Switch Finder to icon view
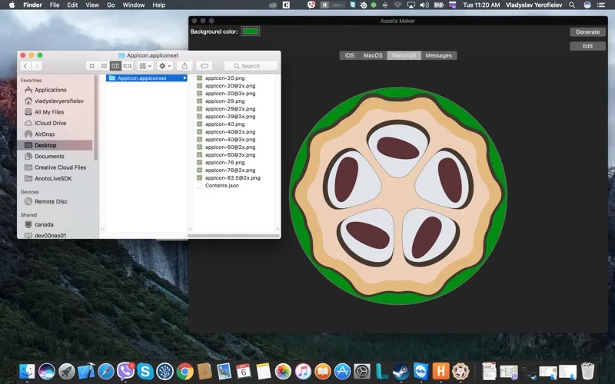This screenshot has height=384, width=615. pos(91,66)
